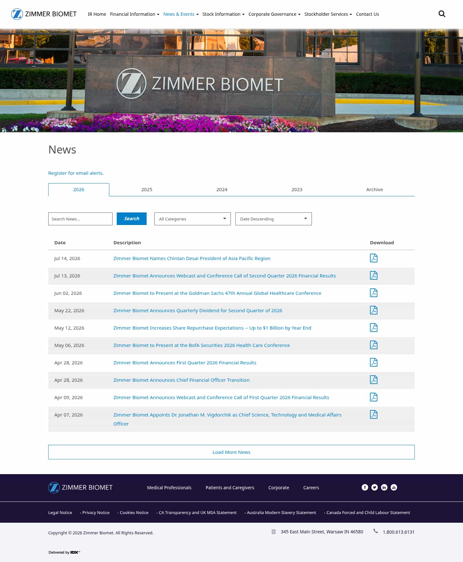The image size is (463, 562).
Task: Download PDF for Chief Financial Officer Transition
Action: (x=374, y=380)
